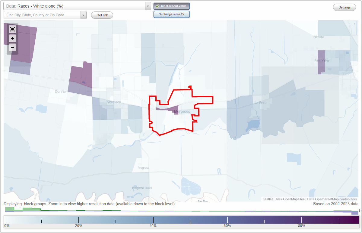Image resolution: width=362 pixels, height=233 pixels.
Task: Expand the city search suggestions dropdown
Action: (83, 15)
